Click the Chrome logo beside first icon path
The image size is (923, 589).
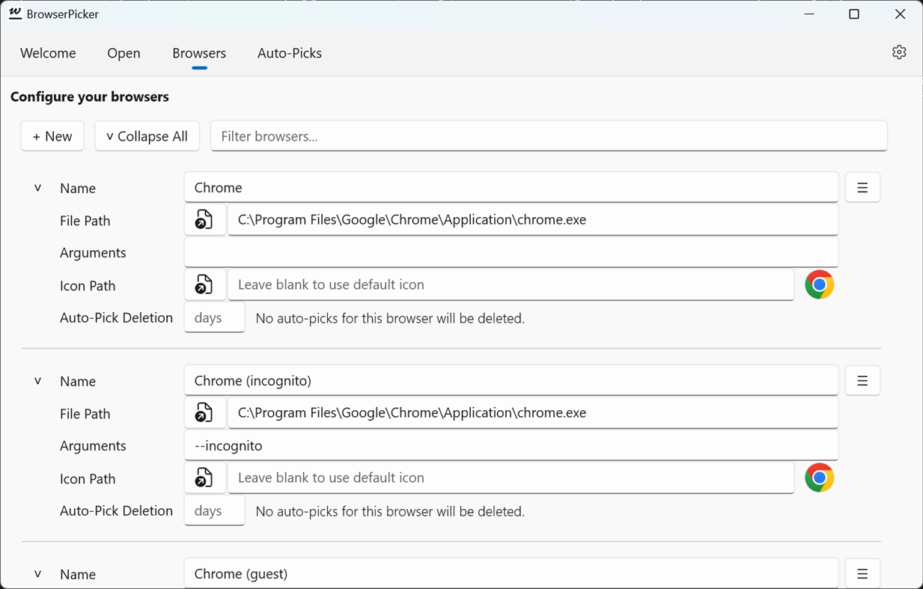(x=819, y=285)
